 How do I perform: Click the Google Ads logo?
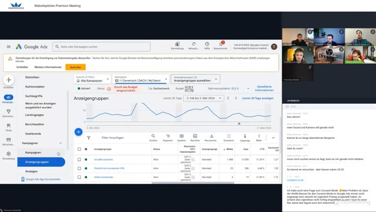(x=32, y=46)
